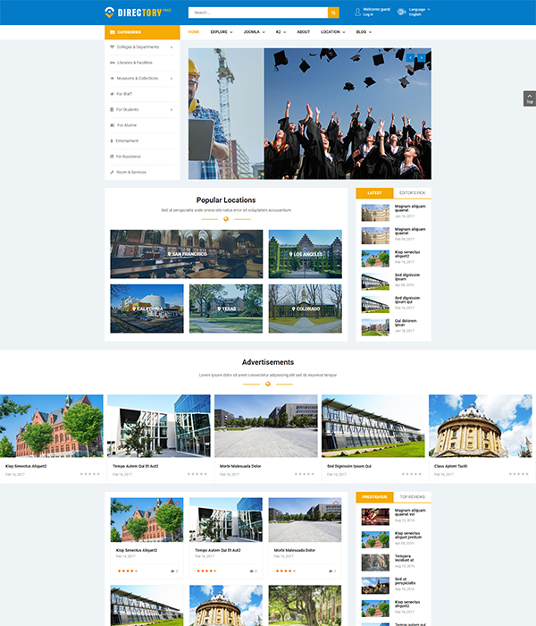Click comment icon on Klop Senectus Aliquet2 grid card
The image size is (536, 626).
[x=172, y=571]
